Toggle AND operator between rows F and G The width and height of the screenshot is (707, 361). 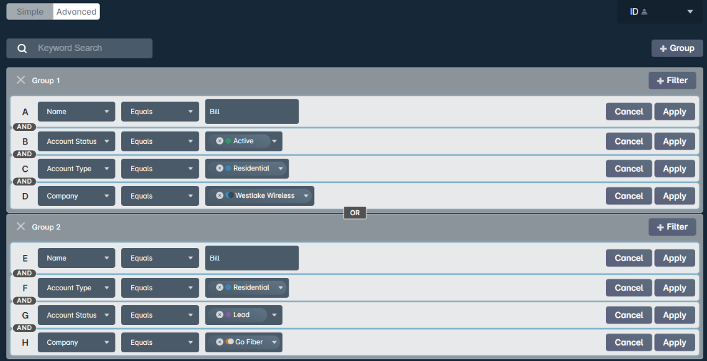click(24, 300)
